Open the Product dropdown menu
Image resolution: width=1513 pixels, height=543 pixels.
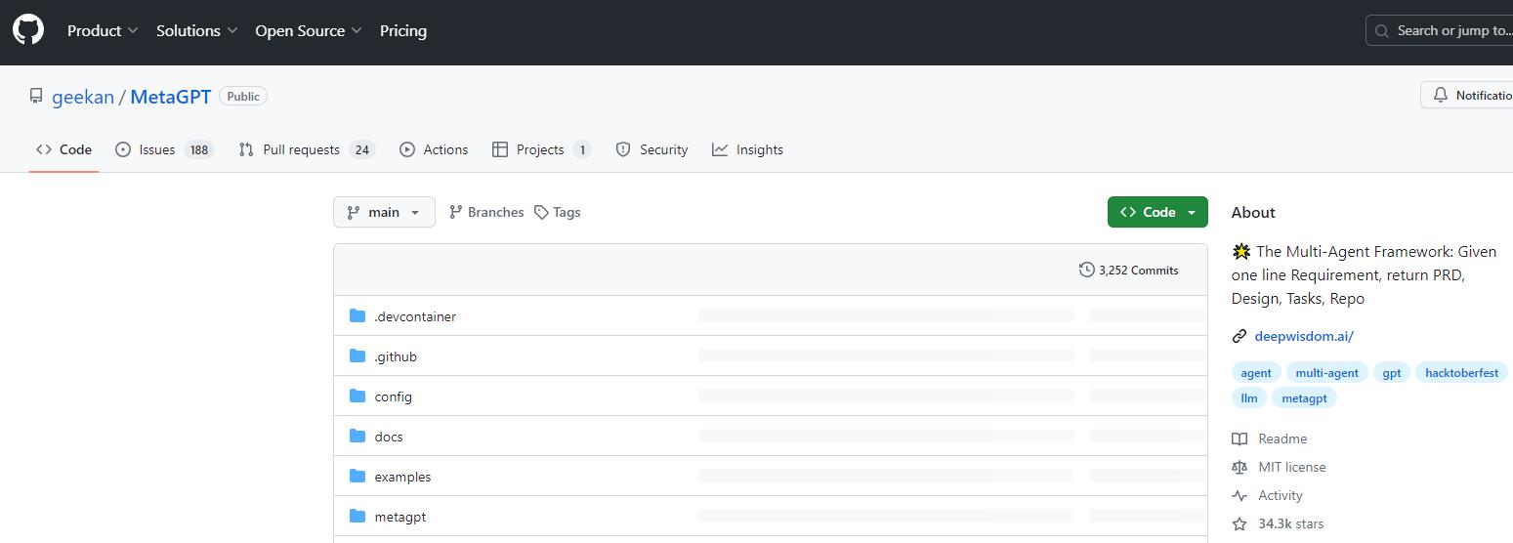tap(103, 31)
